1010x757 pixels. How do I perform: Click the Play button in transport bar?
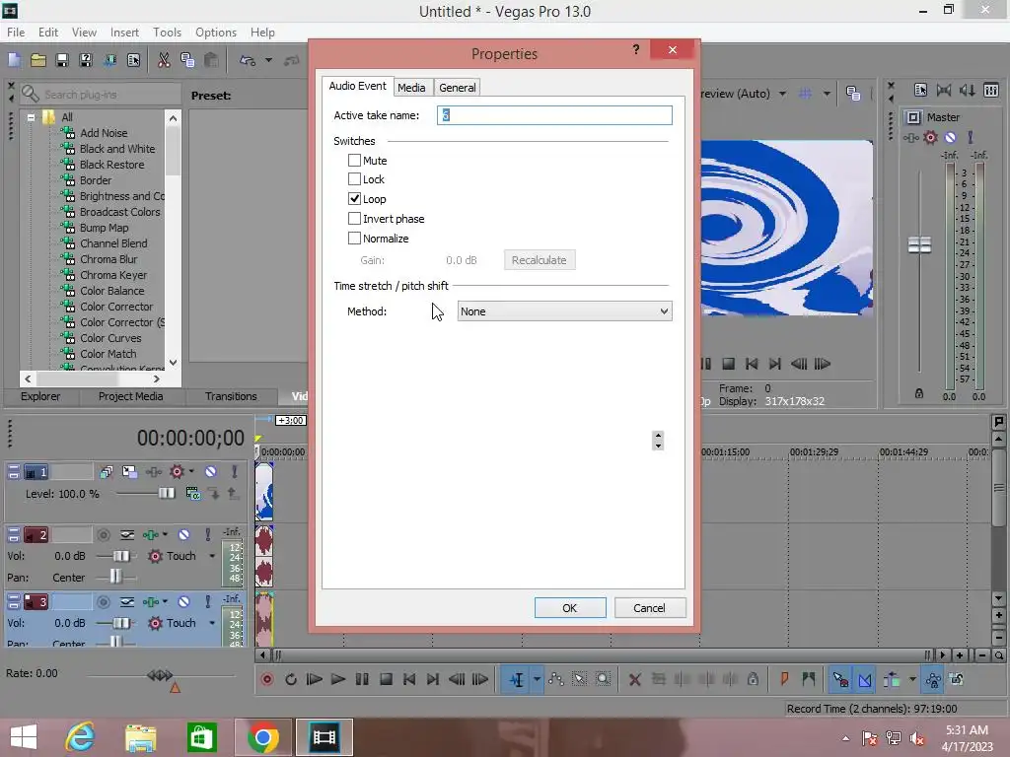337,679
